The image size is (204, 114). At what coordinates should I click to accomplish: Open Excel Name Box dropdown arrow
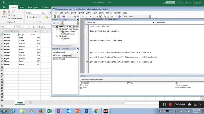14,27
